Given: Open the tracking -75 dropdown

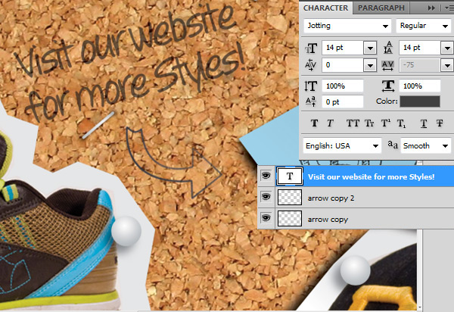Looking at the screenshot, I should [447, 66].
